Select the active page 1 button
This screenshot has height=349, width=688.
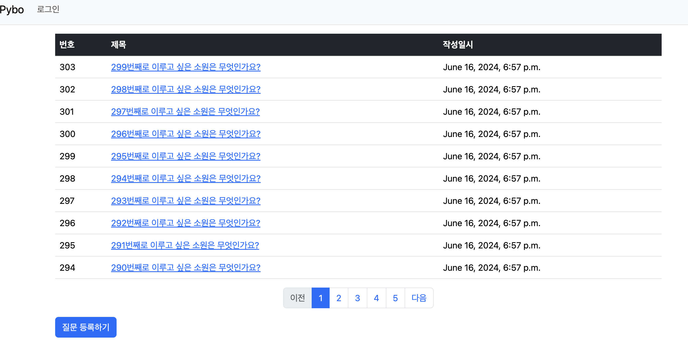[x=321, y=298]
